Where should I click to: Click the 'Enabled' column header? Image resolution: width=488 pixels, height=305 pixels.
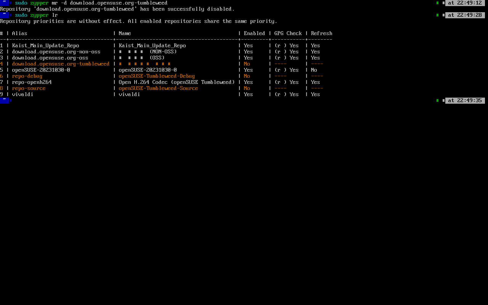click(255, 34)
